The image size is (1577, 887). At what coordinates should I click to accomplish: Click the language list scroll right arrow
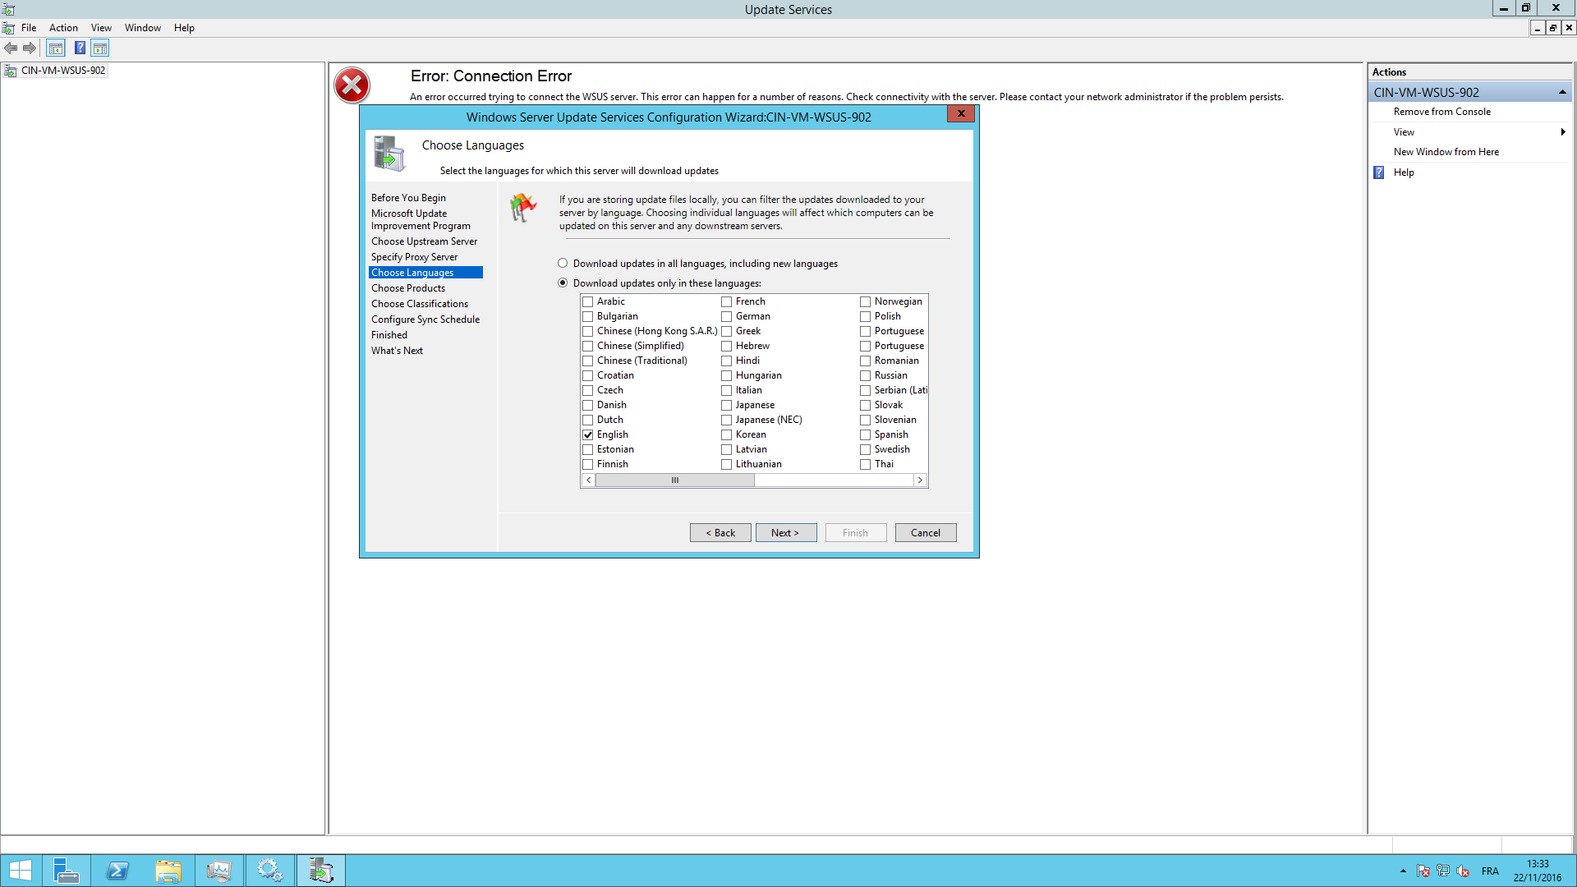click(x=920, y=480)
